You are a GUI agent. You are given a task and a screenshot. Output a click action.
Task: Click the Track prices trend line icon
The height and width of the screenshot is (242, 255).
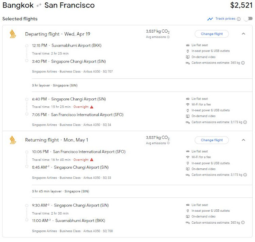pyautogui.click(x=210, y=19)
